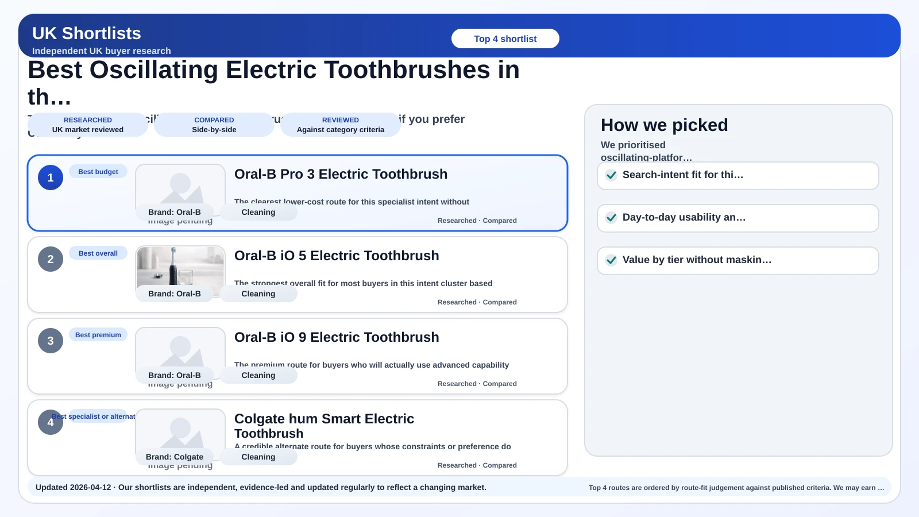This screenshot has height=517, width=919.
Task: Click the credible alternate route description
Action: (x=373, y=446)
